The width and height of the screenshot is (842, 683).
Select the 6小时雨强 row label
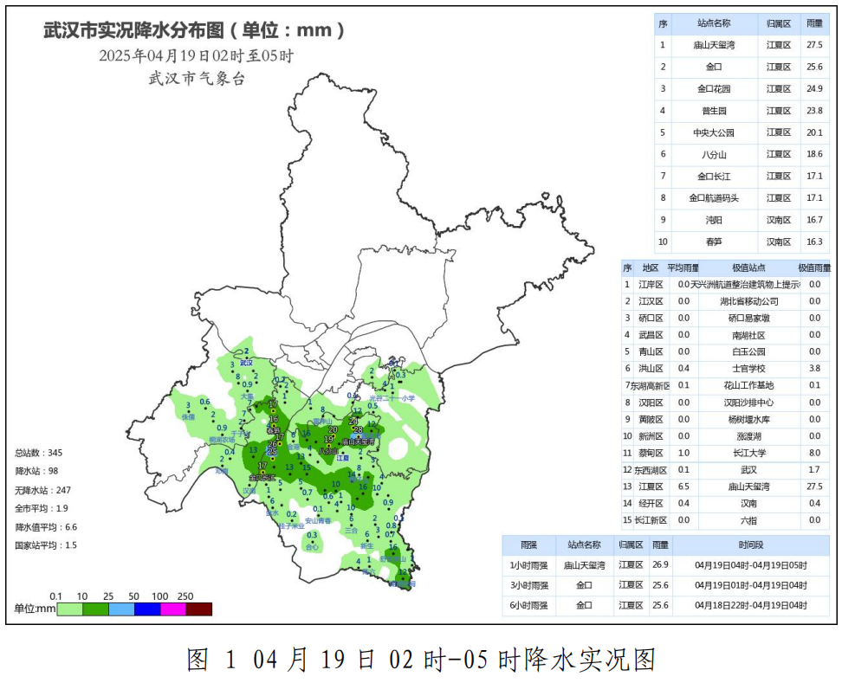click(528, 605)
